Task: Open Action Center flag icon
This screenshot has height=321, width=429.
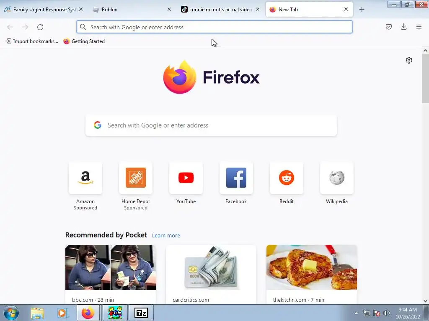Action: 377,313
